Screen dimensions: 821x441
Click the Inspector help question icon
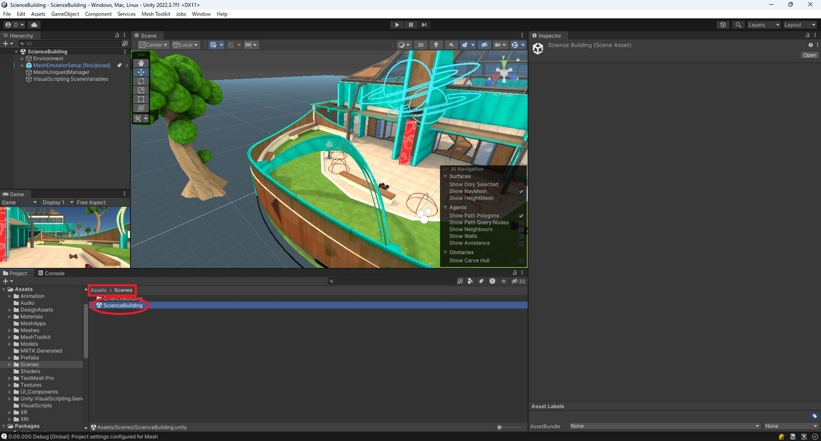click(x=810, y=45)
